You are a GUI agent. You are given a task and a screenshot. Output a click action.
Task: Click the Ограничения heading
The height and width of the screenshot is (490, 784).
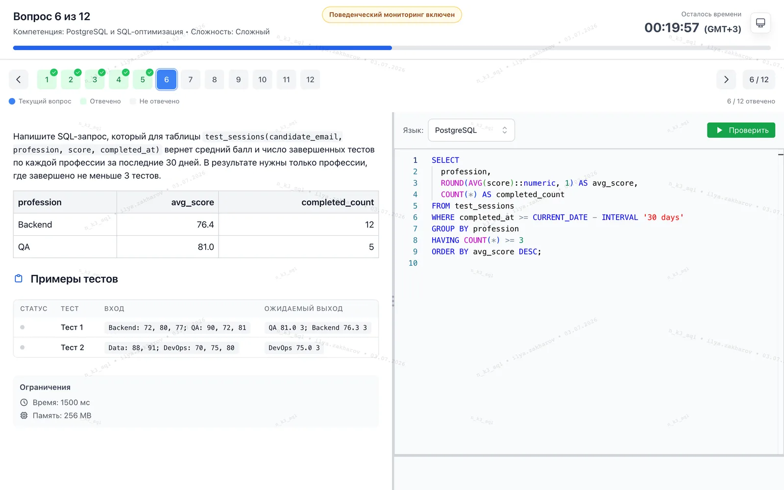(45, 387)
